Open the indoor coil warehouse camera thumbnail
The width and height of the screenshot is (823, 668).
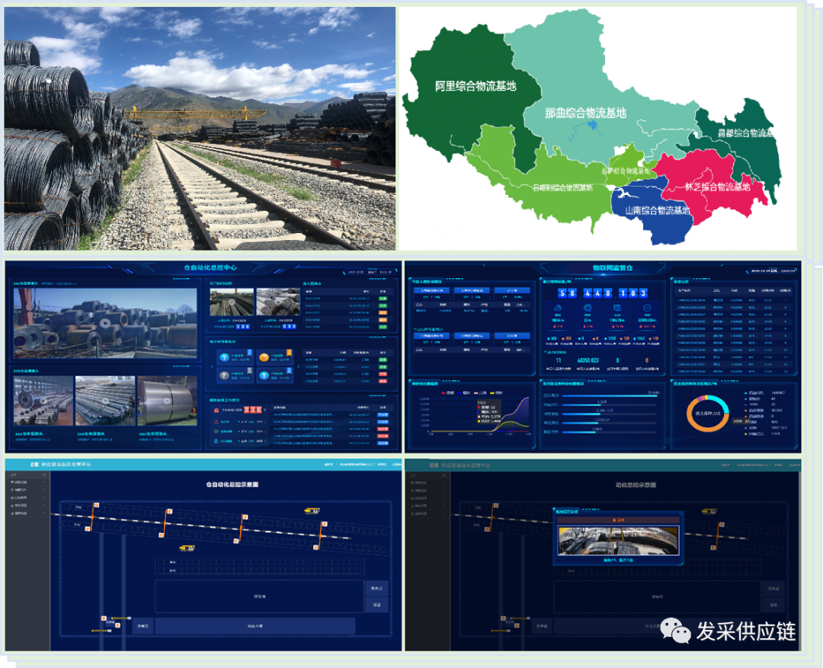point(43,401)
